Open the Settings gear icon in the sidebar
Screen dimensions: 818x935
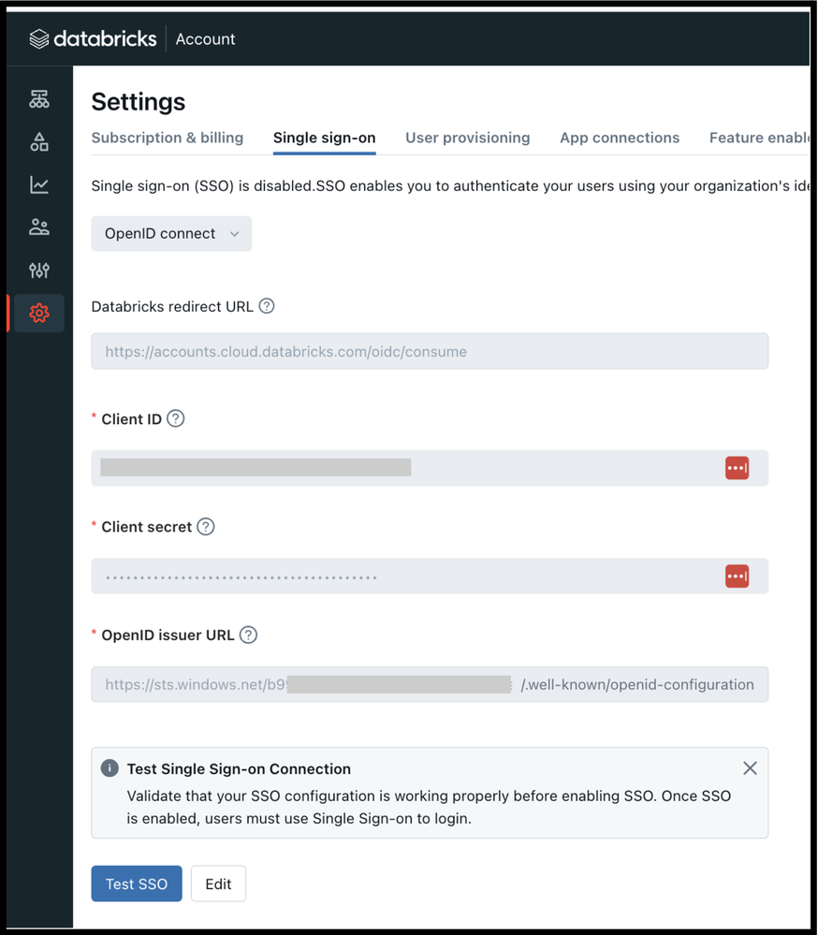(39, 313)
